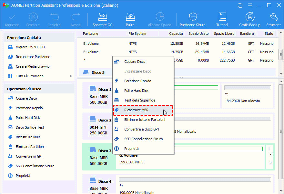Open Proprietà from the context menu
284x194 pixels.
click(x=143, y=149)
